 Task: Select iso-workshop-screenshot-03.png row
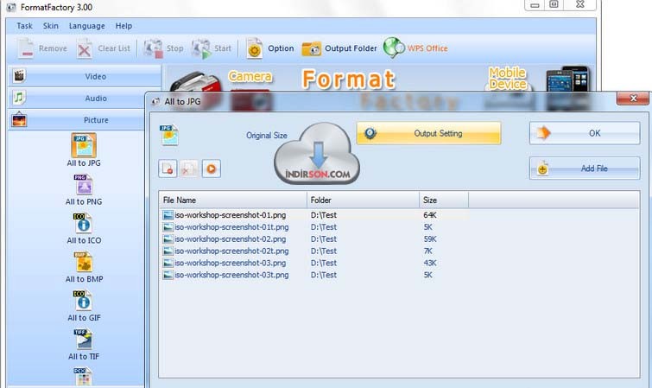(x=314, y=263)
